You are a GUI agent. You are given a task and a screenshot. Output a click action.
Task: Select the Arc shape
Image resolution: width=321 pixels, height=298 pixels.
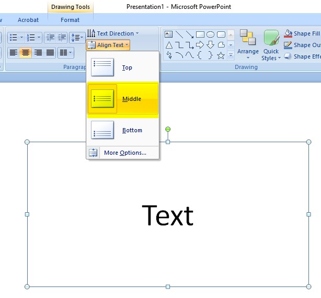[179, 55]
